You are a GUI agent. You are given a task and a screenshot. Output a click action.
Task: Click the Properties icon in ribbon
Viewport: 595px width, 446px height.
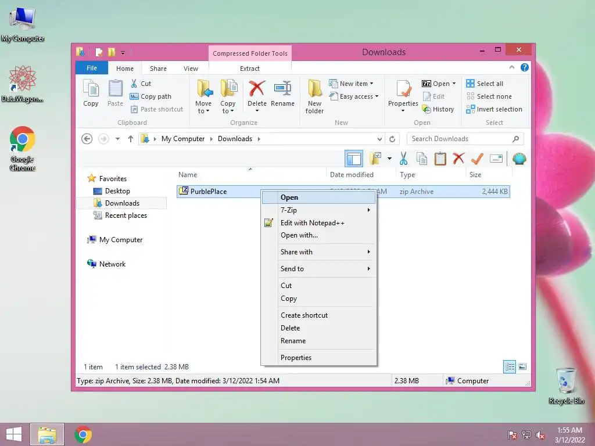[403, 89]
